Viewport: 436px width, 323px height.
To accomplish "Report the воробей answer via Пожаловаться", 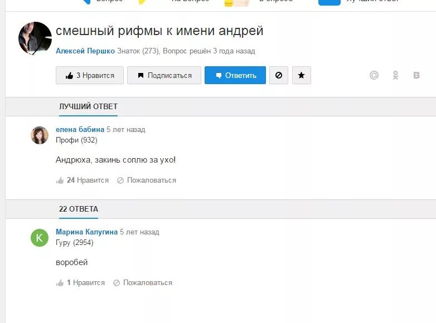I will click(143, 283).
